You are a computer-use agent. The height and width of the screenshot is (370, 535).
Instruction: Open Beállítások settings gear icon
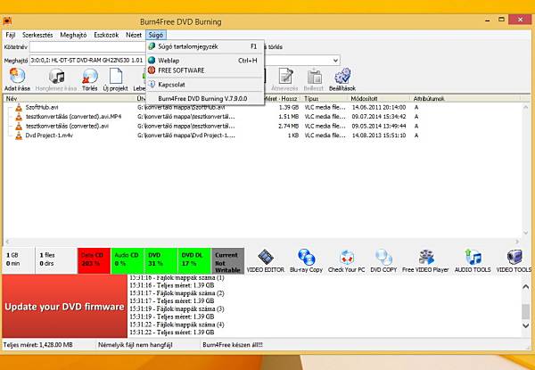tap(342, 79)
